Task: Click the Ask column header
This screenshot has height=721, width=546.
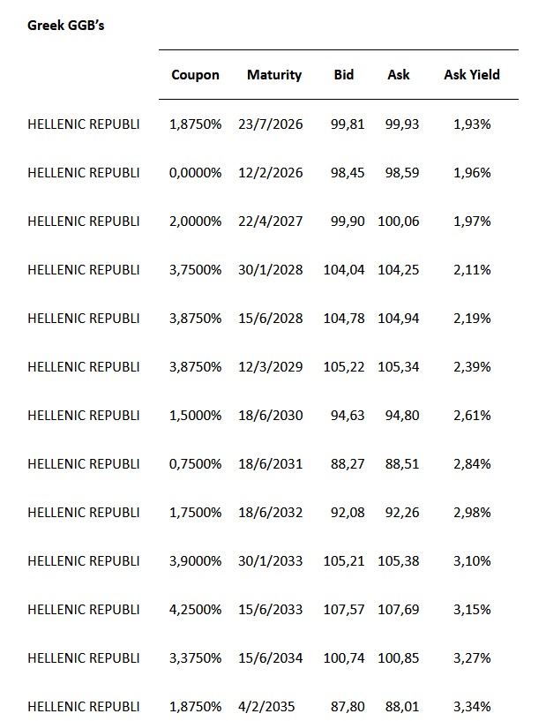Action: pos(399,75)
